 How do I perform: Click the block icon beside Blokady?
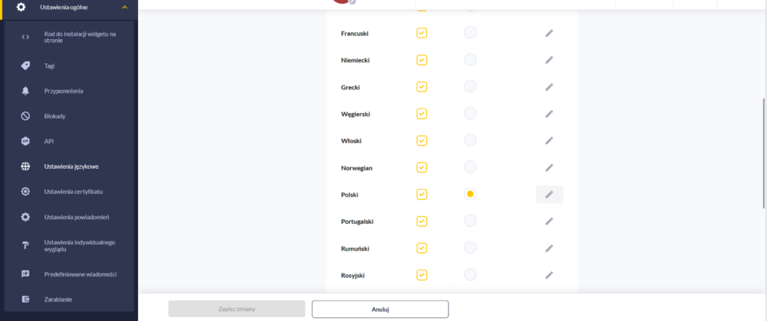click(26, 116)
